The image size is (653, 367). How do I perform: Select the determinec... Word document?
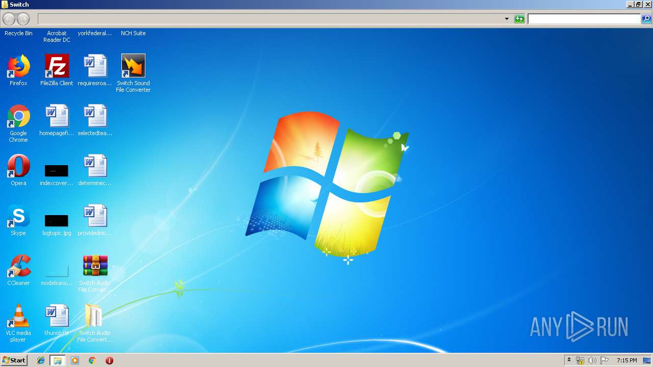(95, 170)
